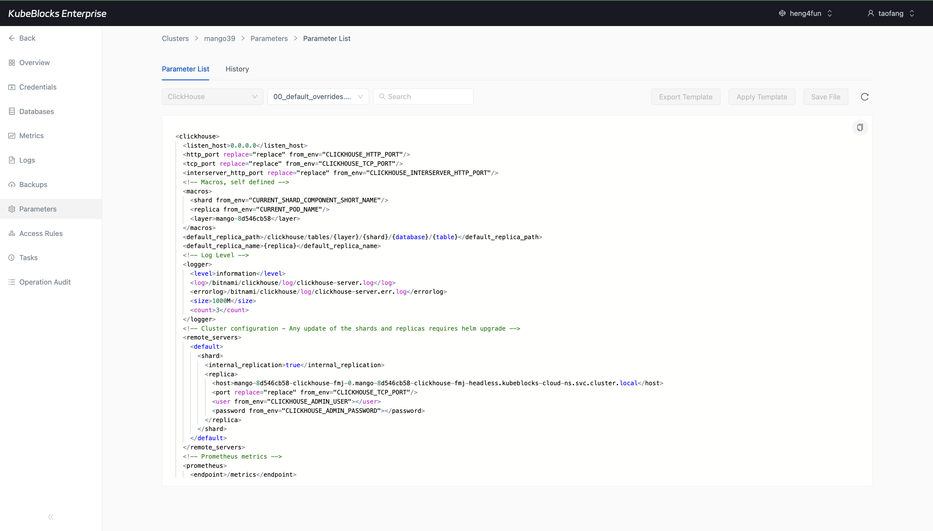Click the Credentials icon in sidebar
The width and height of the screenshot is (933, 531).
tap(12, 87)
